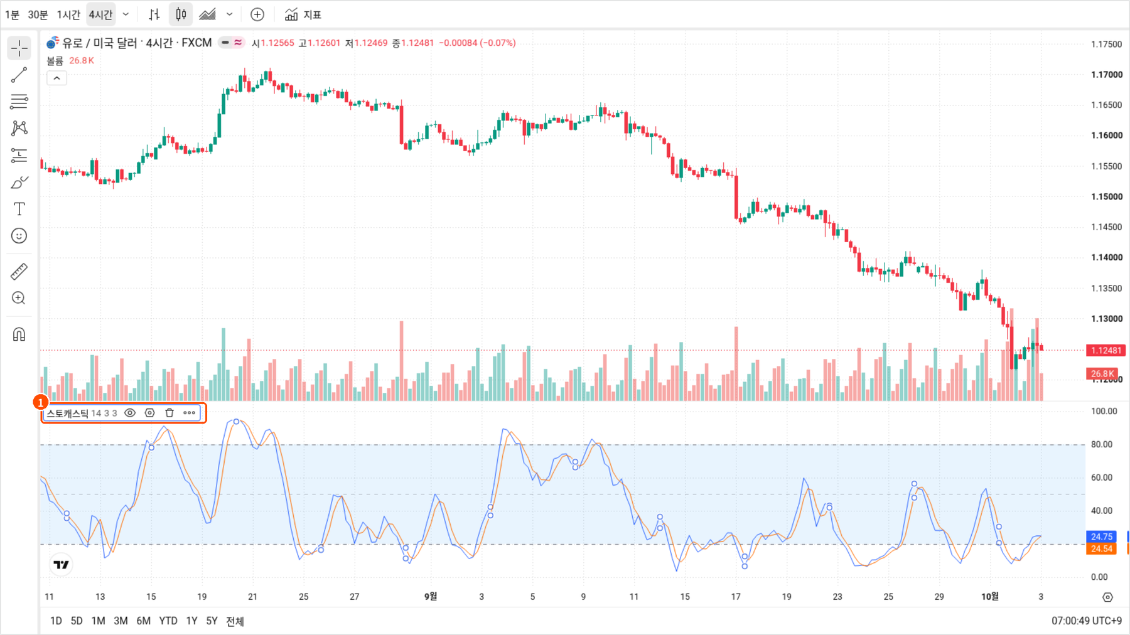Open Stochastic more options menu
Screen dimensions: 1130x635
pyautogui.click(x=189, y=413)
